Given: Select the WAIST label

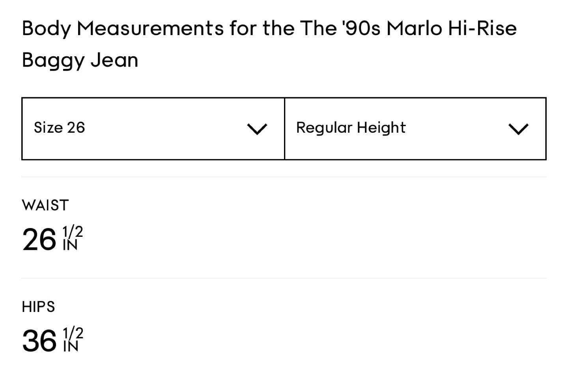Looking at the screenshot, I should pos(45,205).
